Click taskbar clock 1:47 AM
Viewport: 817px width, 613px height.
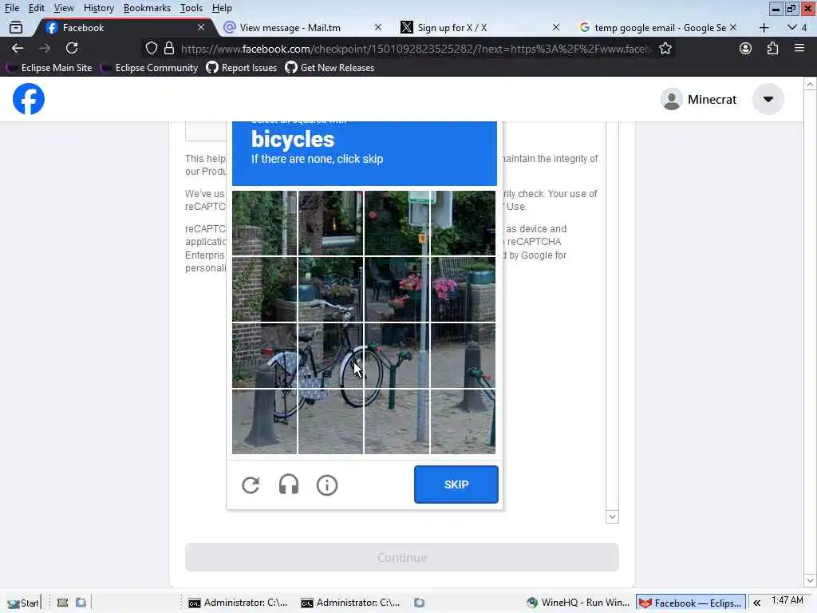click(787, 600)
